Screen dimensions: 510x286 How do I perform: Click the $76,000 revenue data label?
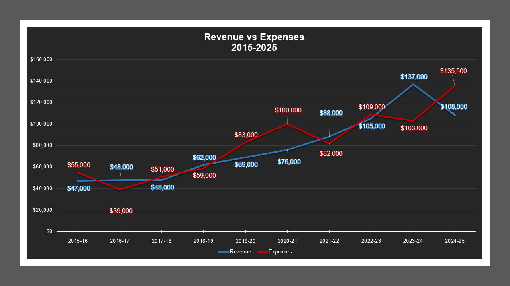coord(289,162)
